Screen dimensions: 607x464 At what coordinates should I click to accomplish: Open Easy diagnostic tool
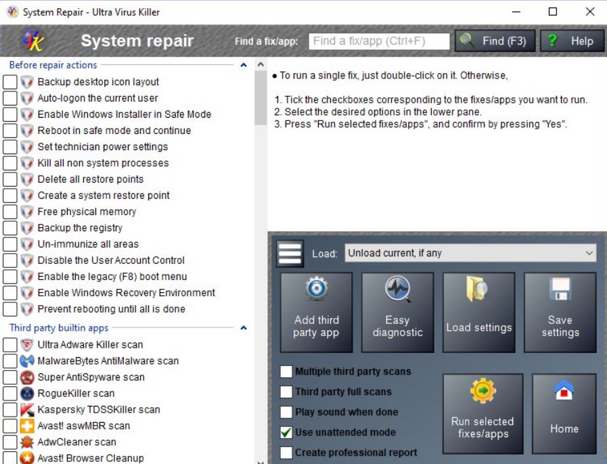coord(398,312)
